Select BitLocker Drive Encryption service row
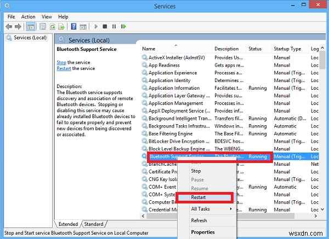Viewport: 329px width, 239px height. (x=230, y=141)
